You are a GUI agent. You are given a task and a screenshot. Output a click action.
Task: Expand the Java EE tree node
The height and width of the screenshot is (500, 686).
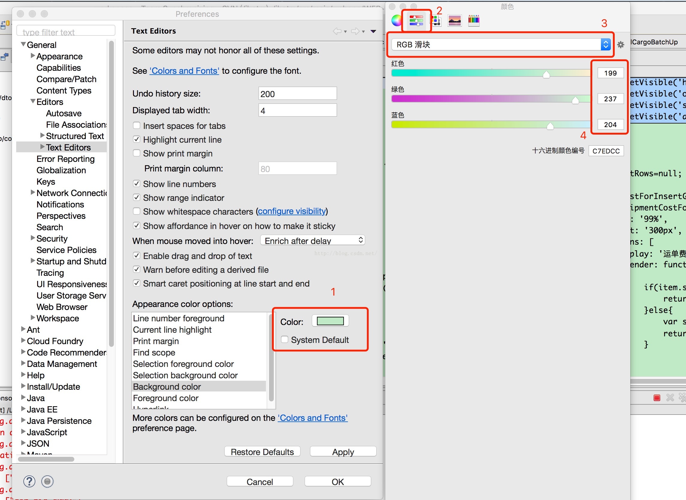[23, 409]
